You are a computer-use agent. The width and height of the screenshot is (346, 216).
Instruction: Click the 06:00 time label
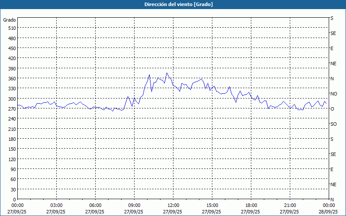coord(95,205)
